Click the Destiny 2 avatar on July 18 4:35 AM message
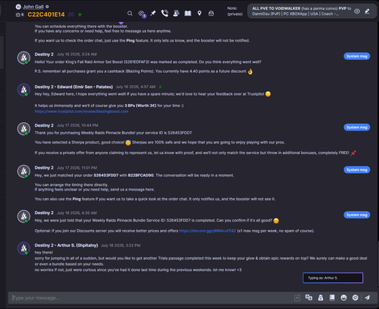The width and height of the screenshot is (379, 309). point(23,216)
